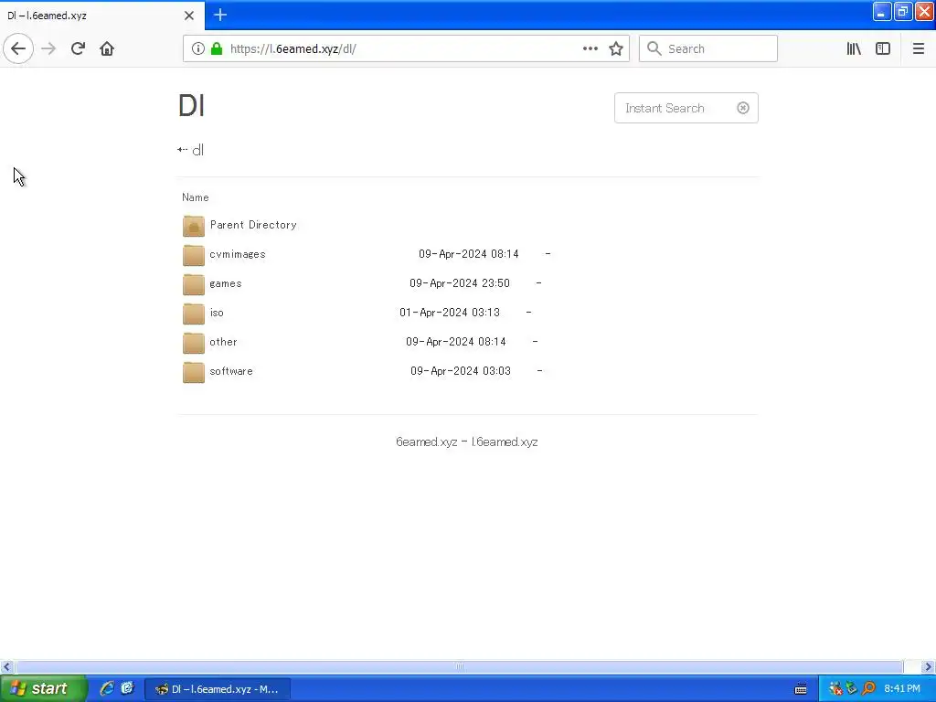Click the games folder icon
The height and width of the screenshot is (702, 936).
(x=194, y=284)
